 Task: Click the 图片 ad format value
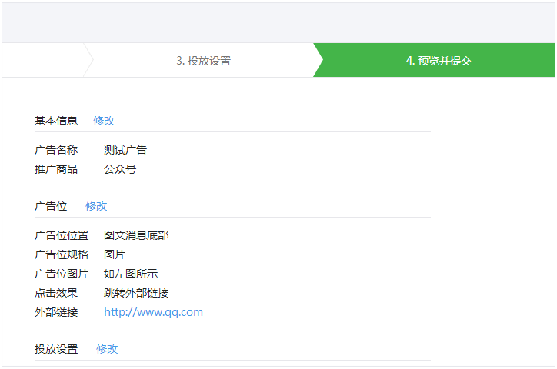[115, 254]
